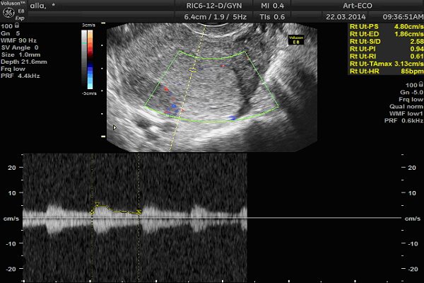Click the TIs 0.6 indicator
Image resolution: width=424 pixels, height=283 pixels.
(272, 17)
